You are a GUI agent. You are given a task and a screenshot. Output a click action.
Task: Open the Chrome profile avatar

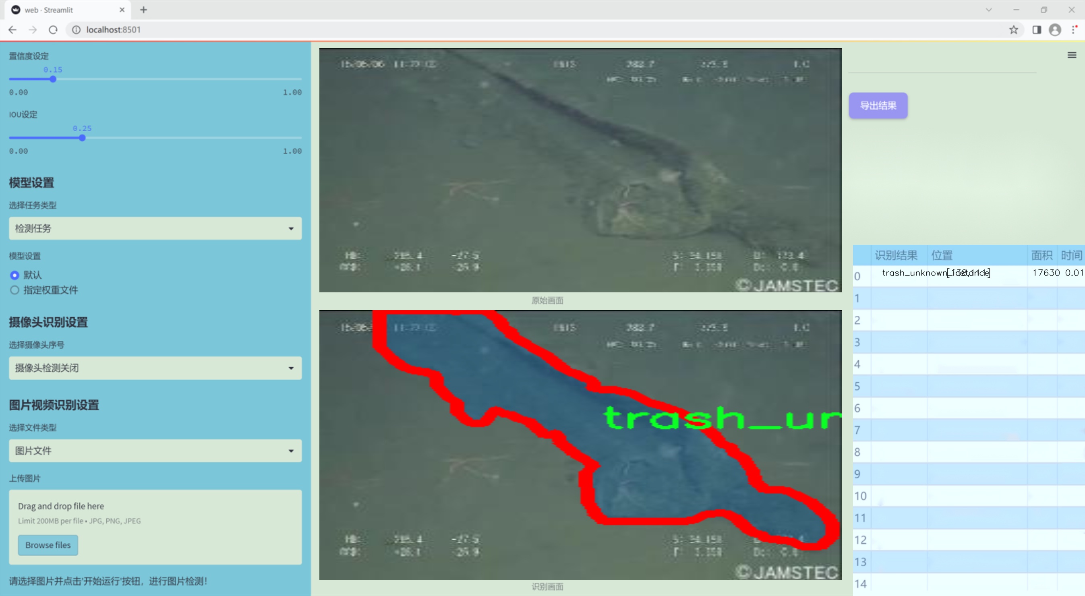click(1055, 30)
